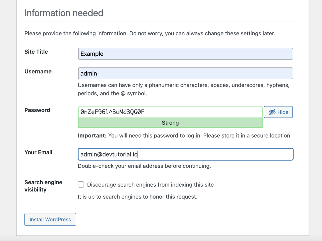Click the Your Email input with admin@devtutorial.io
322x241 pixels.
pyautogui.click(x=185, y=154)
